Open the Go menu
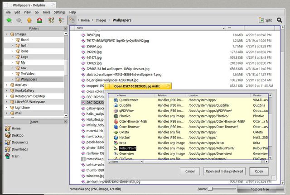 click(x=36, y=12)
